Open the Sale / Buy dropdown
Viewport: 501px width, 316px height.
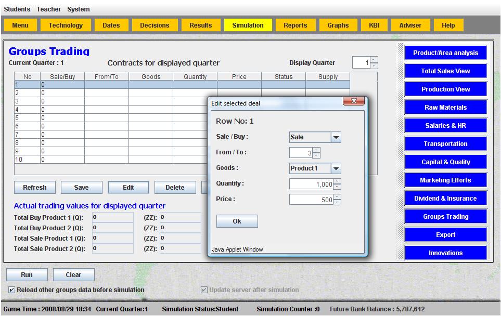point(336,137)
